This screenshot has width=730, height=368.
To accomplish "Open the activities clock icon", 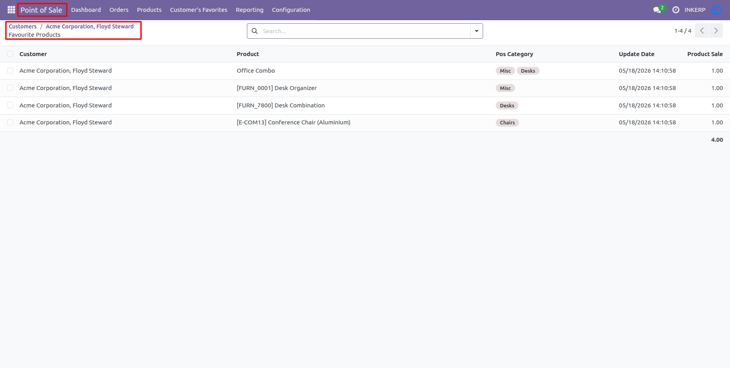I will pos(676,10).
